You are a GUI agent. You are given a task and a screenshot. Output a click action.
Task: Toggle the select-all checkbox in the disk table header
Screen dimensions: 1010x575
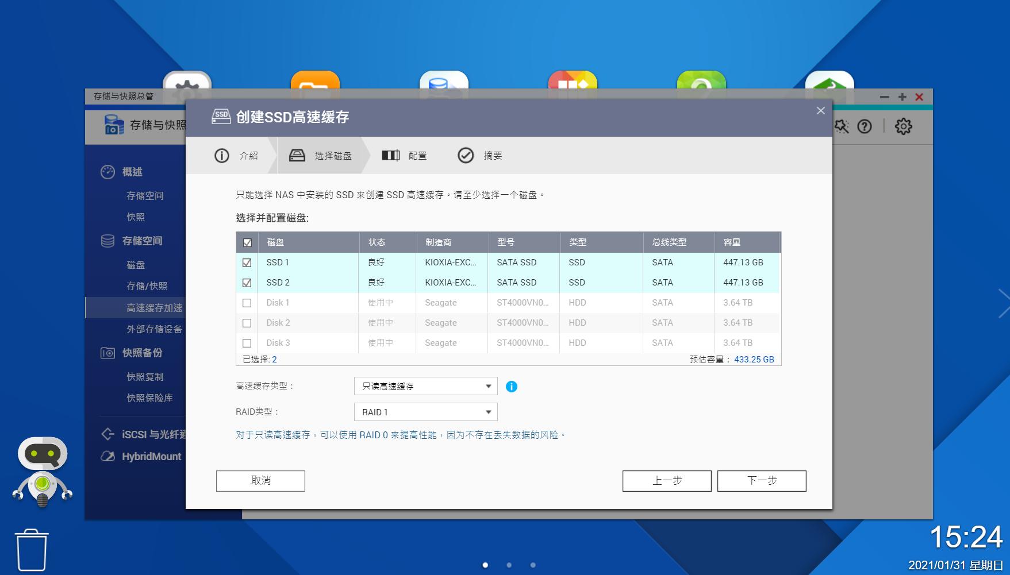pos(247,242)
